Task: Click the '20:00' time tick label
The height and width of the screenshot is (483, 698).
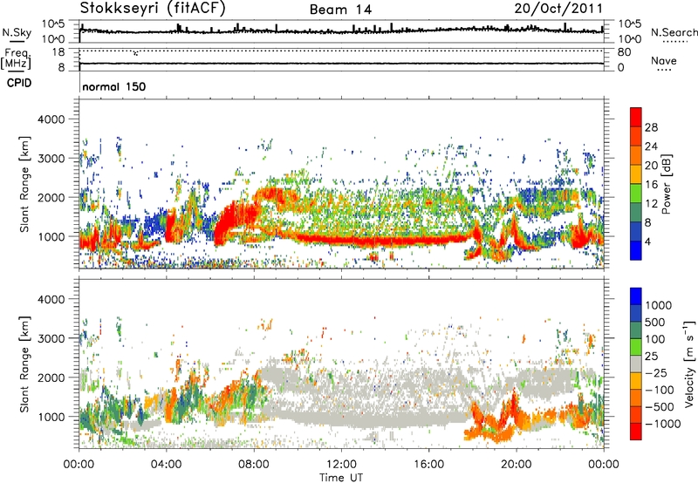Action: [516, 465]
